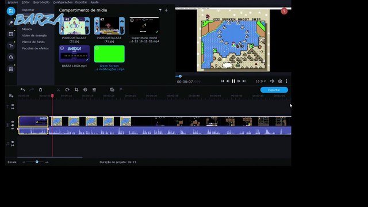368x207 pixels.
Task: Toggle link on the title track
Action: click(x=13, y=109)
